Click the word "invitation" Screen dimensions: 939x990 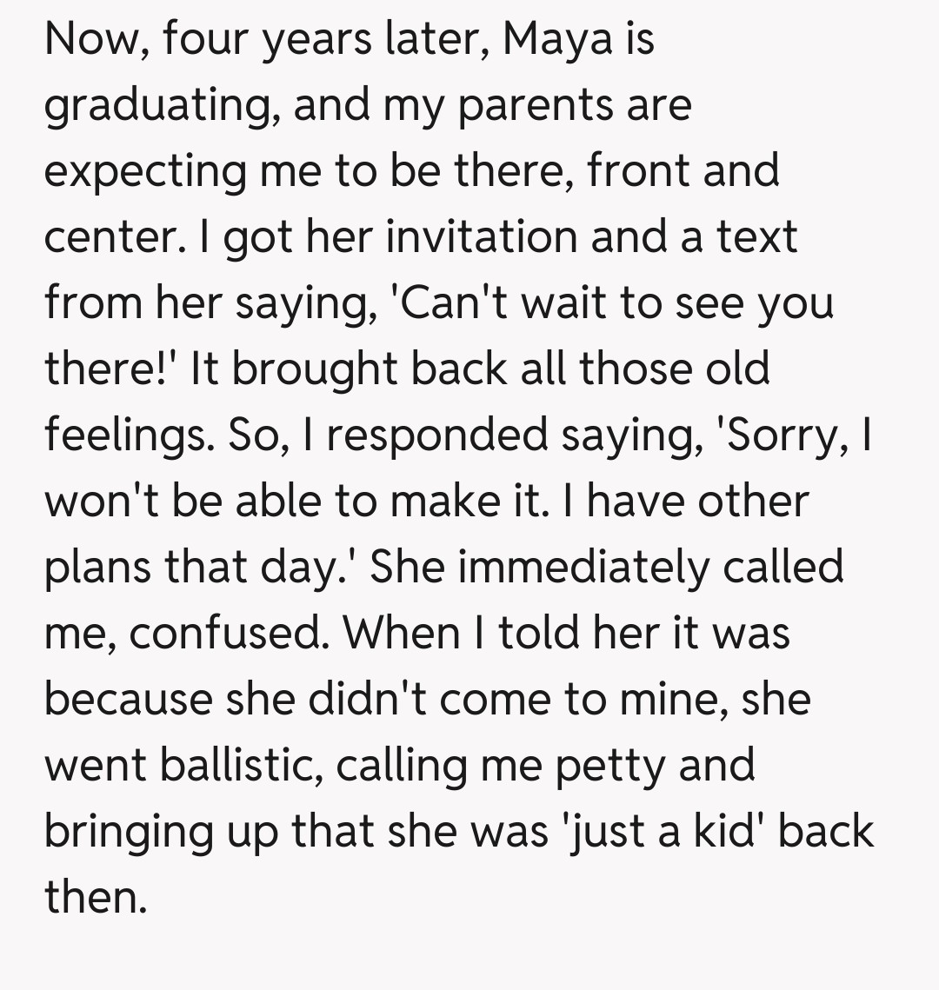(x=482, y=236)
